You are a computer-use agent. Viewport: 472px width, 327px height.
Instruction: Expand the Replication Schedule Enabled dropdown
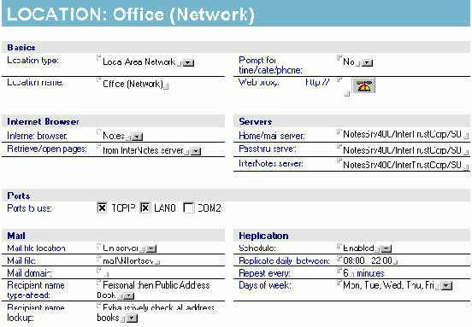pos(386,248)
